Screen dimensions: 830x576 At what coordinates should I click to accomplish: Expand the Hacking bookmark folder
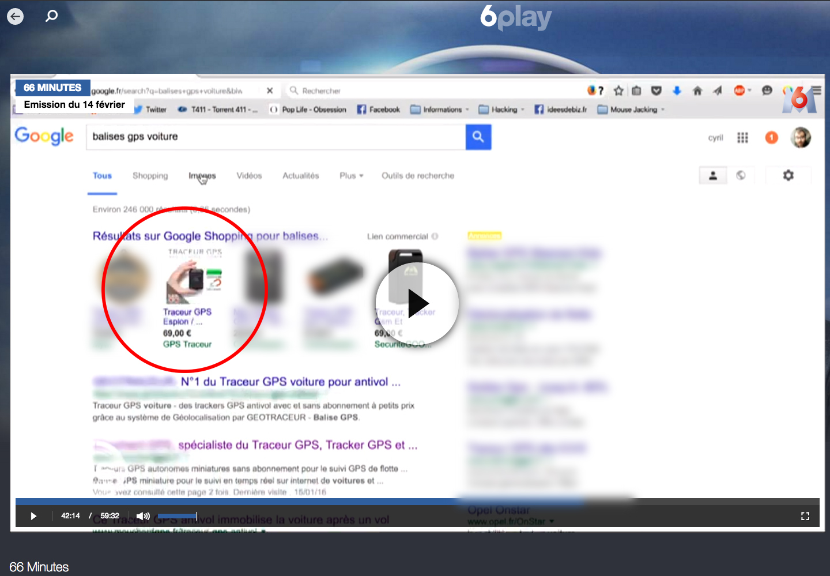click(501, 110)
